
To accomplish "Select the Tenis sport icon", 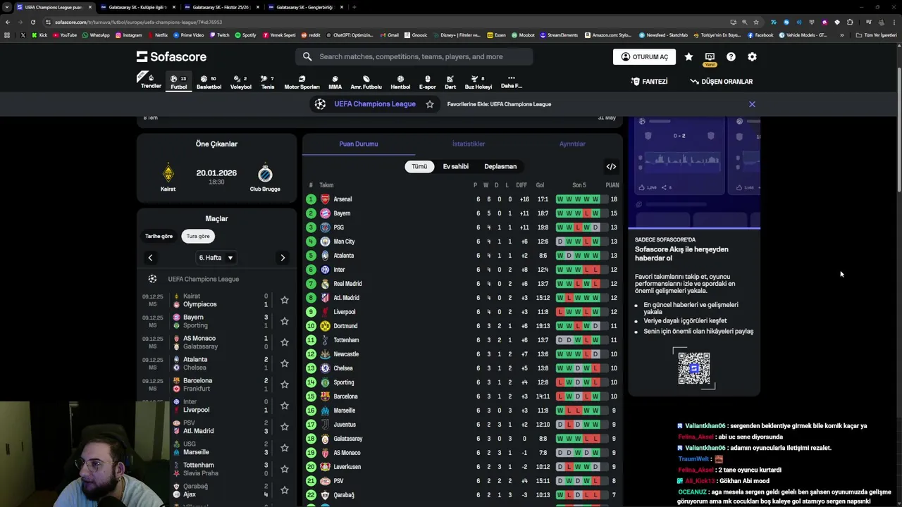I will 267,82.
